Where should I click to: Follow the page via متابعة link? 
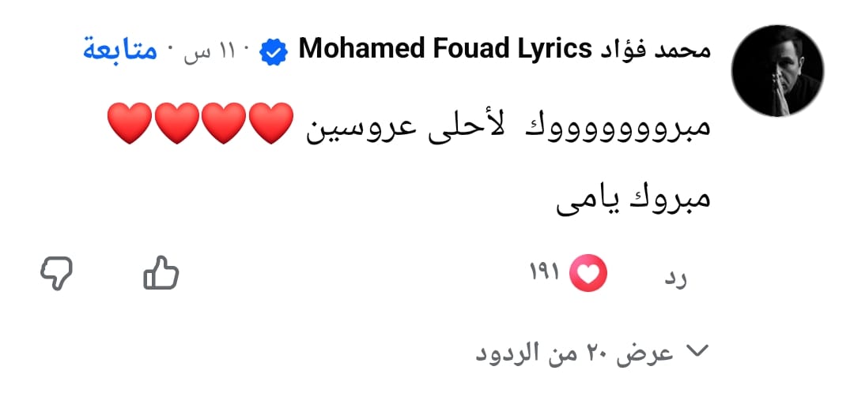[120, 51]
